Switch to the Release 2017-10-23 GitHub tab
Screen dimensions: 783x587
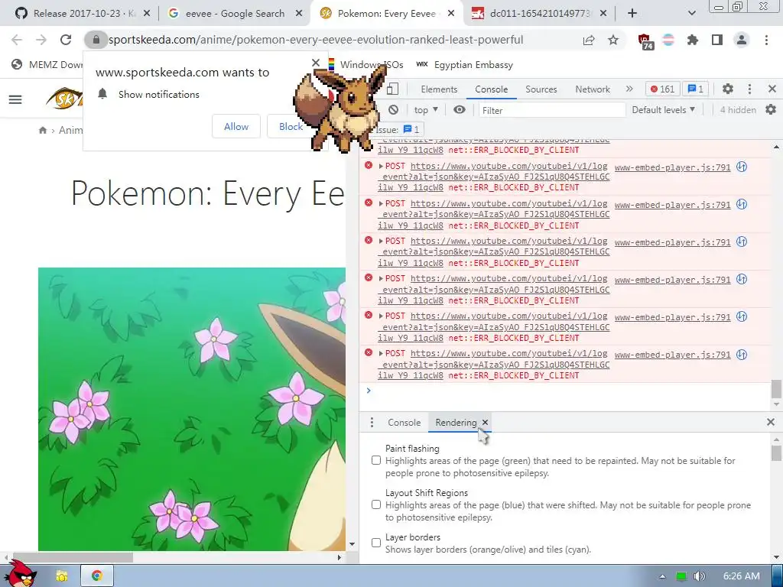pyautogui.click(x=84, y=14)
